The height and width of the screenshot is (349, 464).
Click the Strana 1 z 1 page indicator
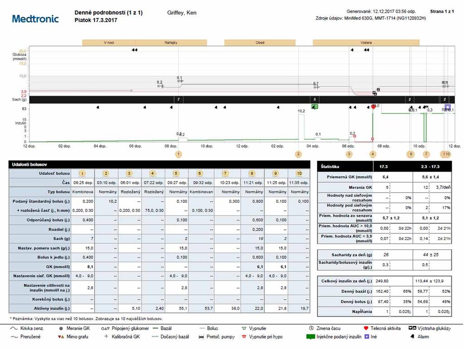[x=442, y=11]
